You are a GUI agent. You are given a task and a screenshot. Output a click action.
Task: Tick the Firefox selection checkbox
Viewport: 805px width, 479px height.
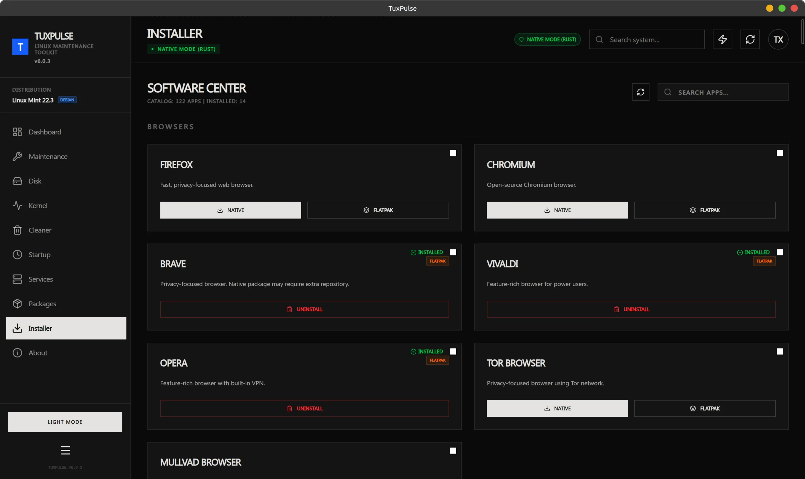(453, 153)
